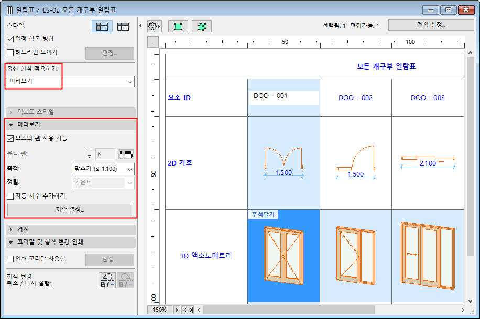Viewport: 480px width, 319px height.
Task: Click the DOO-001 double door 2D symbol
Action: click(x=283, y=158)
